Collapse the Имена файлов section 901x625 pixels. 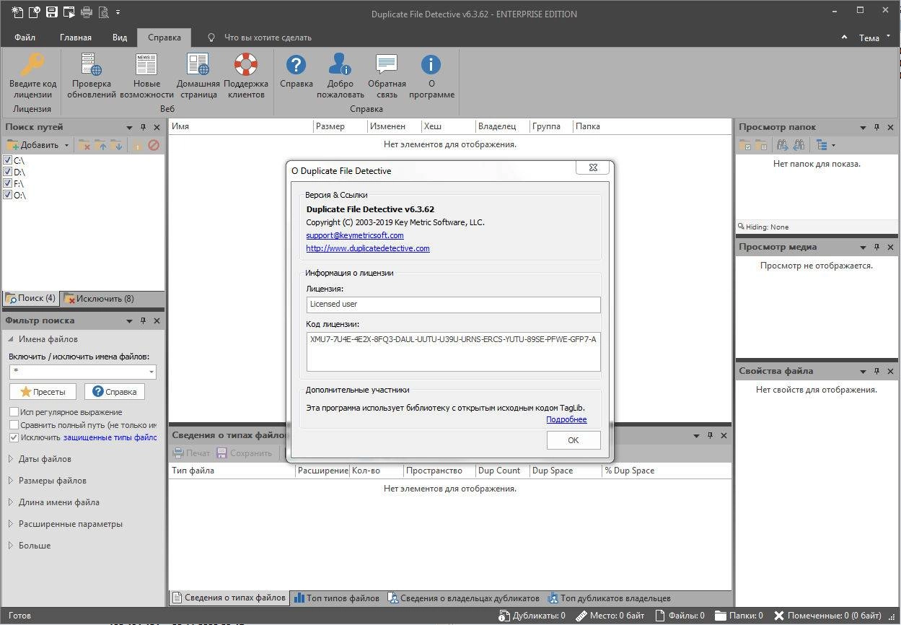[x=11, y=339]
